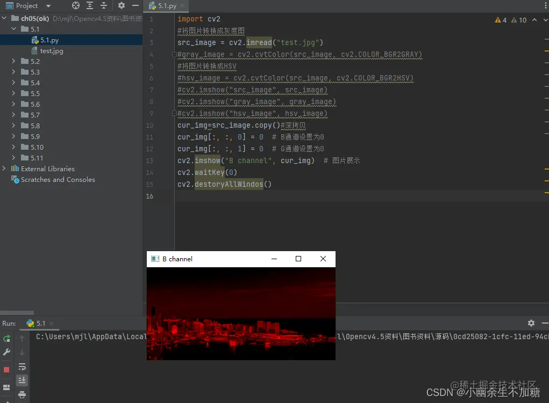The image size is (549, 403).
Task: Click the B channel image window title
Action: [x=177, y=259]
